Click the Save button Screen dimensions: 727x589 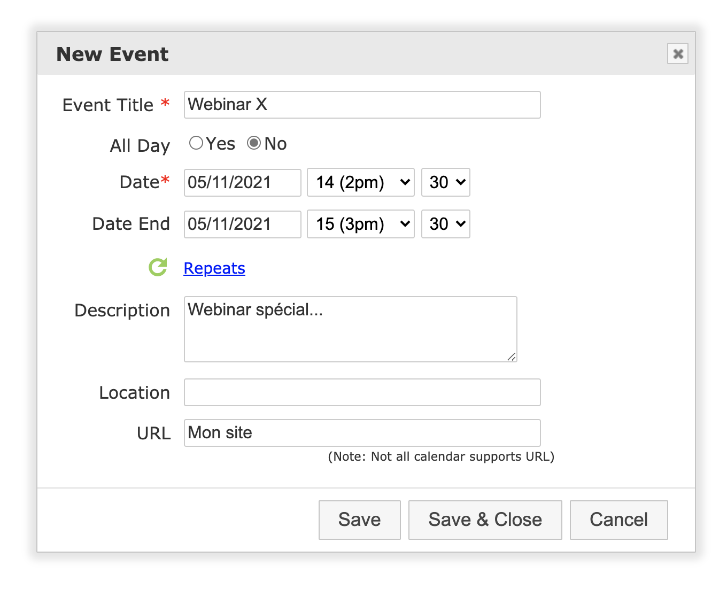[360, 520]
